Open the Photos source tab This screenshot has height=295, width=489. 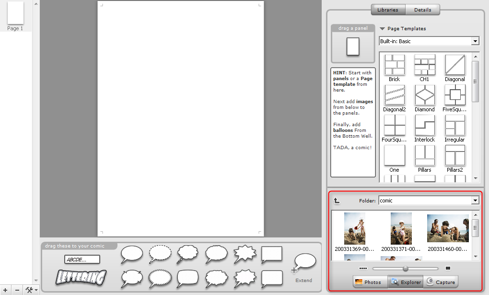coord(370,282)
